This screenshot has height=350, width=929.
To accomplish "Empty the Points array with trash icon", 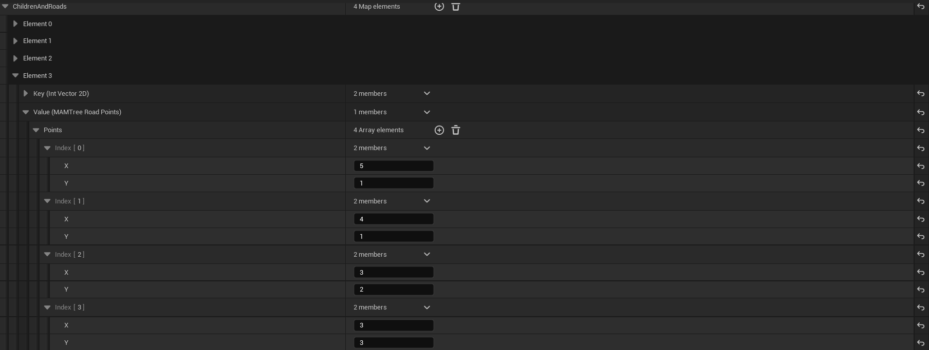I will [456, 130].
